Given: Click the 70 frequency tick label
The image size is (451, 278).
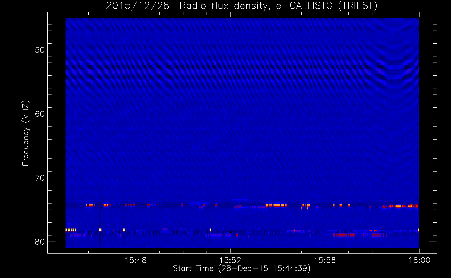Looking at the screenshot, I should click(x=40, y=178).
